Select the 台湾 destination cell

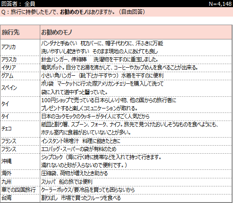tap(20, 198)
